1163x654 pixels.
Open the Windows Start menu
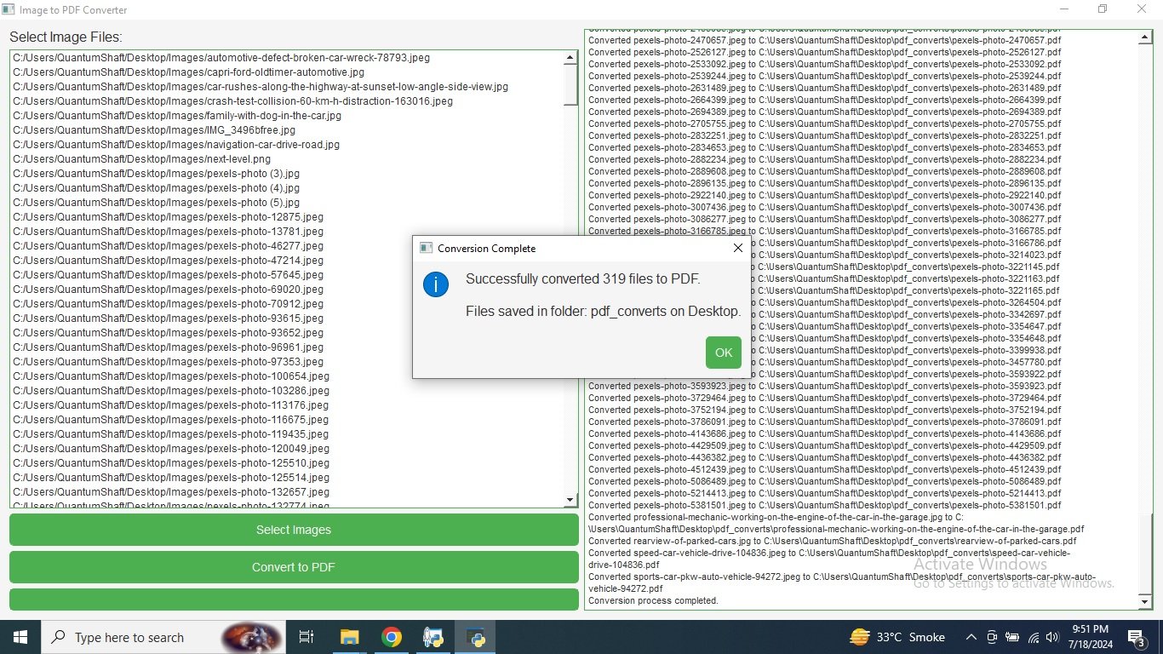point(20,637)
